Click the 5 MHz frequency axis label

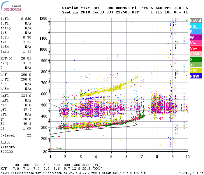pyautogui.click(x=111, y=157)
